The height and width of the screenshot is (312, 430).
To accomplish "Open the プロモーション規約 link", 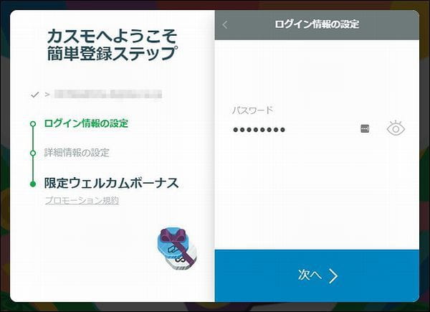I will [82, 201].
